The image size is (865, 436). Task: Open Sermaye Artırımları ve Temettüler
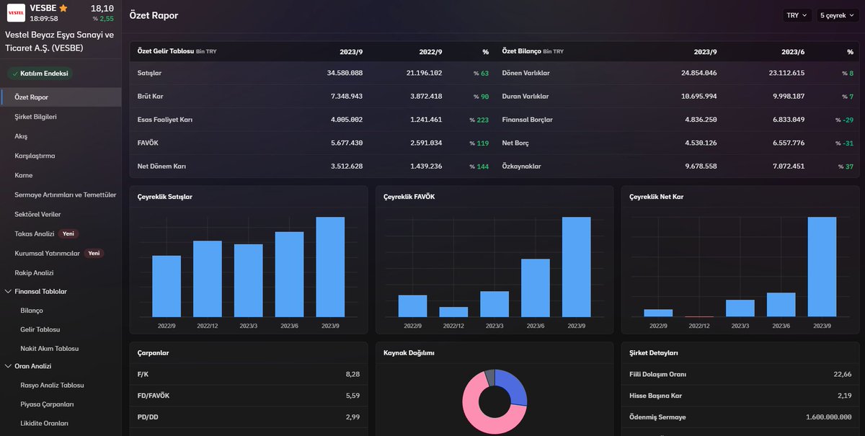(x=65, y=195)
